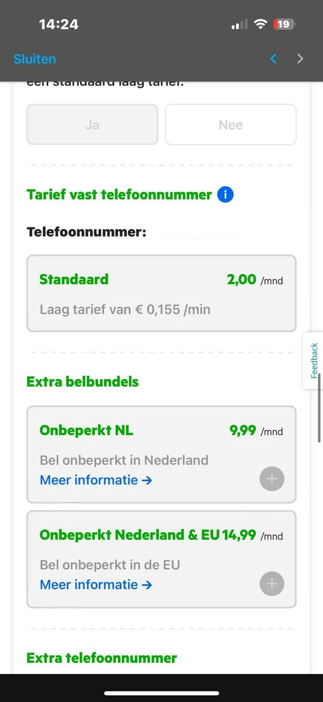Image resolution: width=323 pixels, height=702 pixels.
Task: Add Onbeperkt Nederland & EU bundle plus icon
Action: point(272,584)
